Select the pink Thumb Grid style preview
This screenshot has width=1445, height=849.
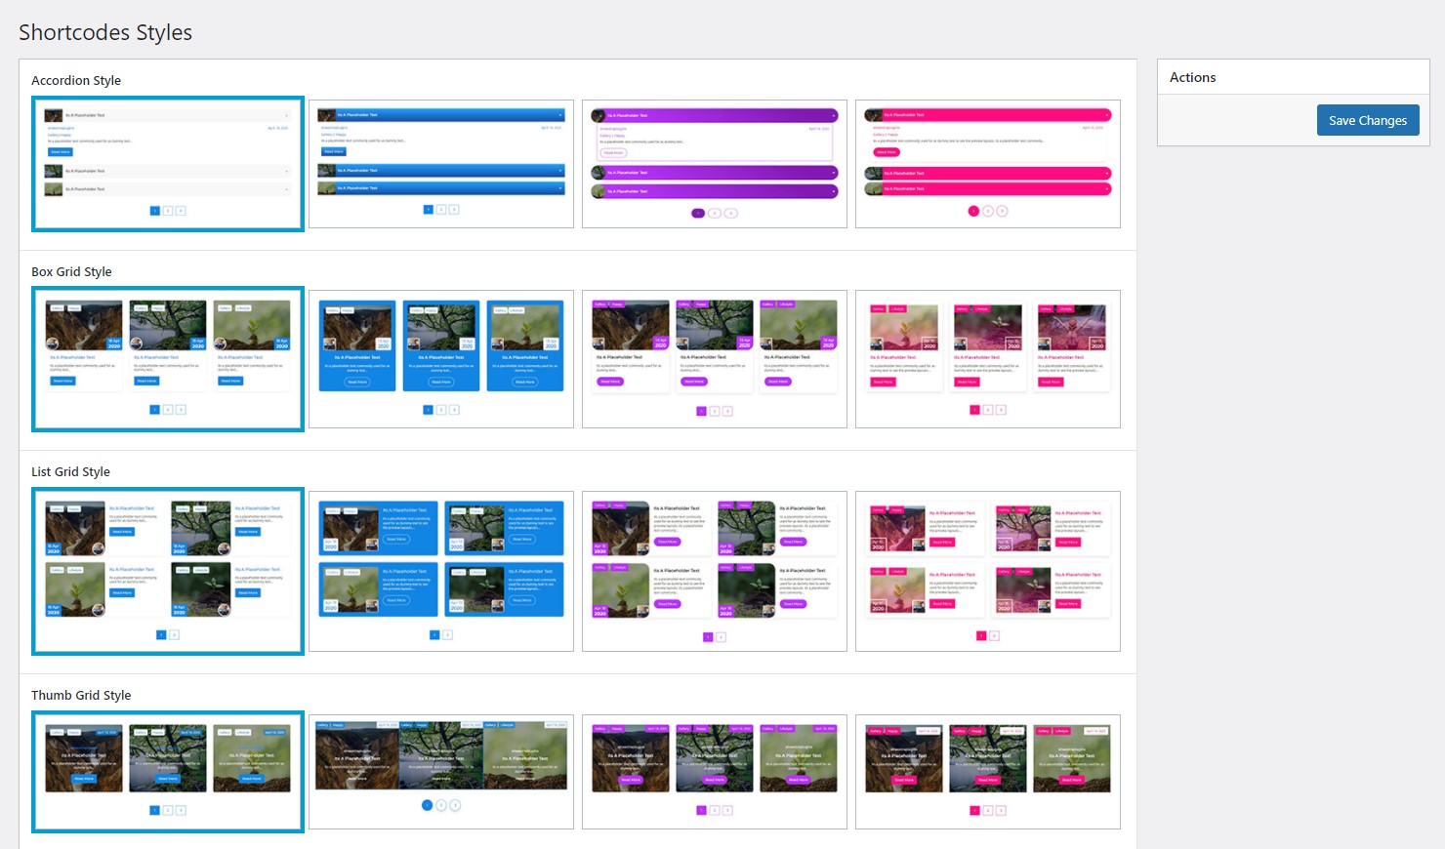(987, 771)
